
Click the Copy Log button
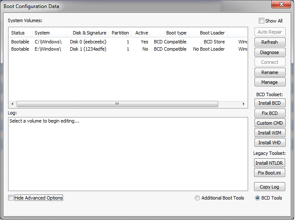[269, 187]
